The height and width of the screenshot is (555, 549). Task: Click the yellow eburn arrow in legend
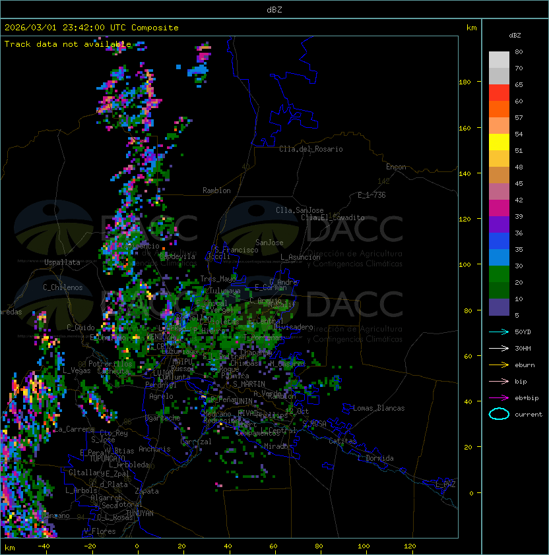coord(499,365)
